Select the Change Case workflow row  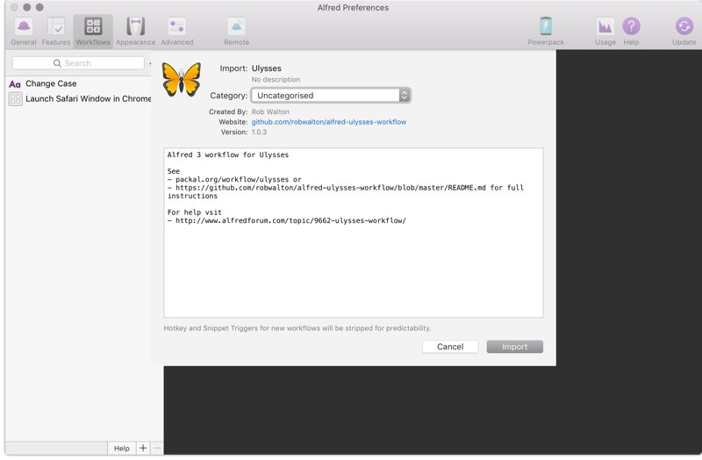pos(80,83)
